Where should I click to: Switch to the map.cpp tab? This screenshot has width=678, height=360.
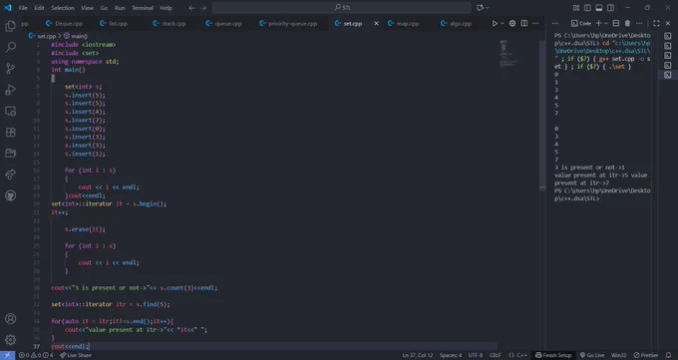(x=404, y=23)
